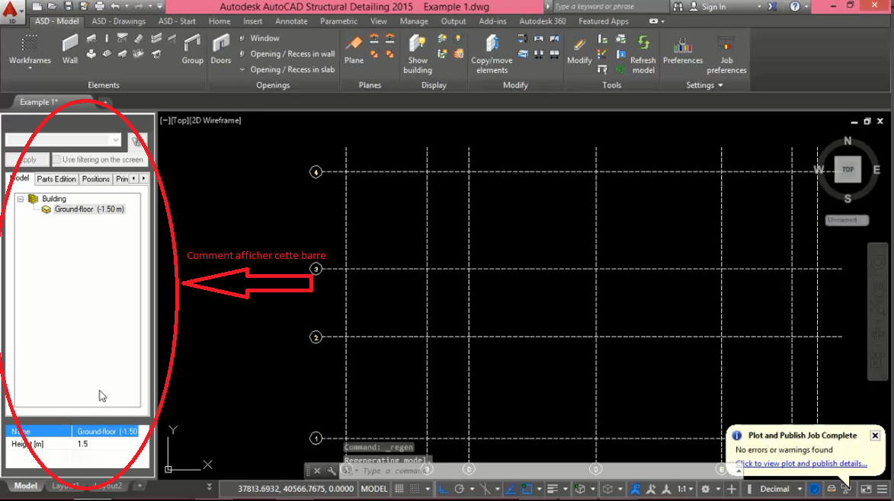Toggle grid display in status bar

(399, 489)
